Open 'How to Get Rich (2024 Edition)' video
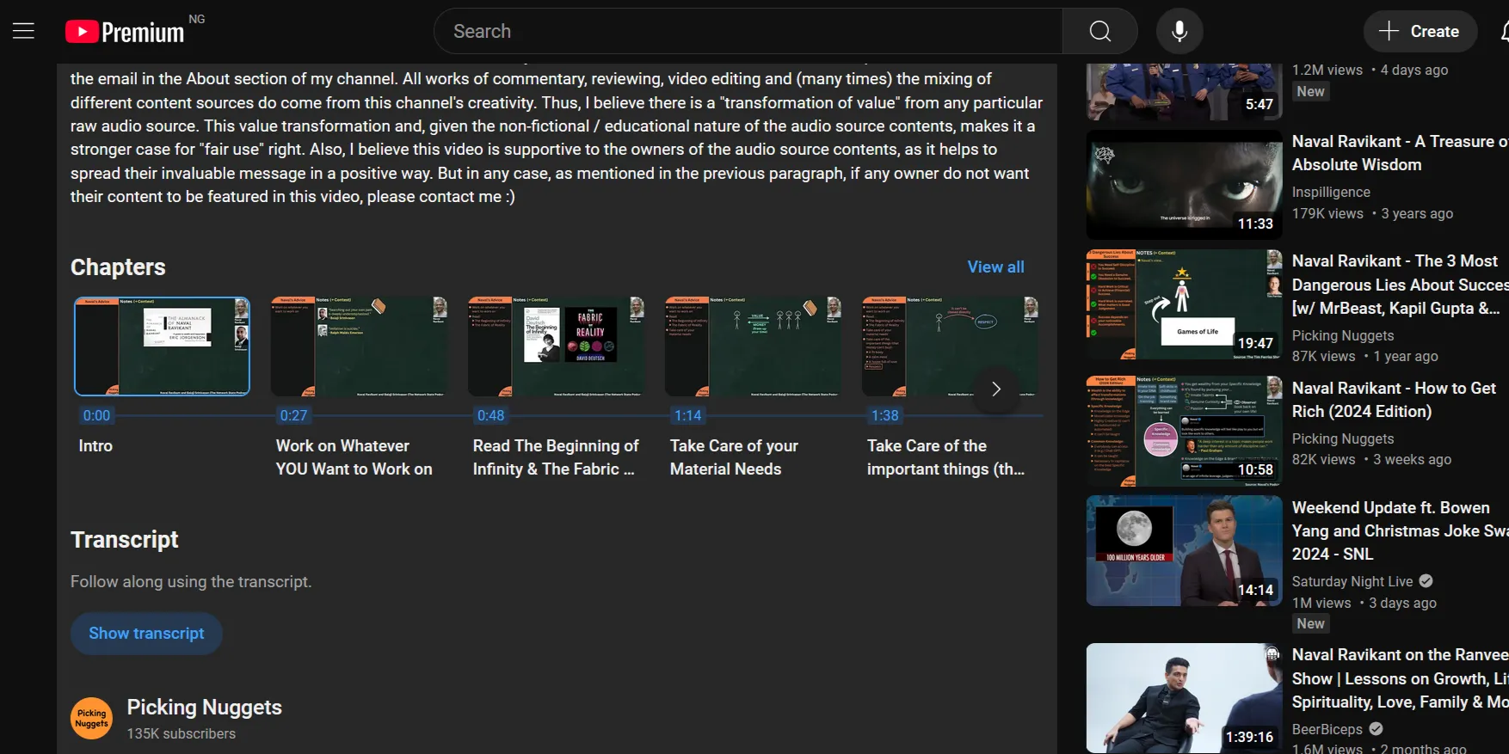 pyautogui.click(x=1394, y=400)
